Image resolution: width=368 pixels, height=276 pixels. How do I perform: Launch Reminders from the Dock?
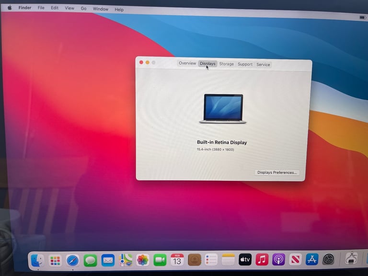pos(211,260)
